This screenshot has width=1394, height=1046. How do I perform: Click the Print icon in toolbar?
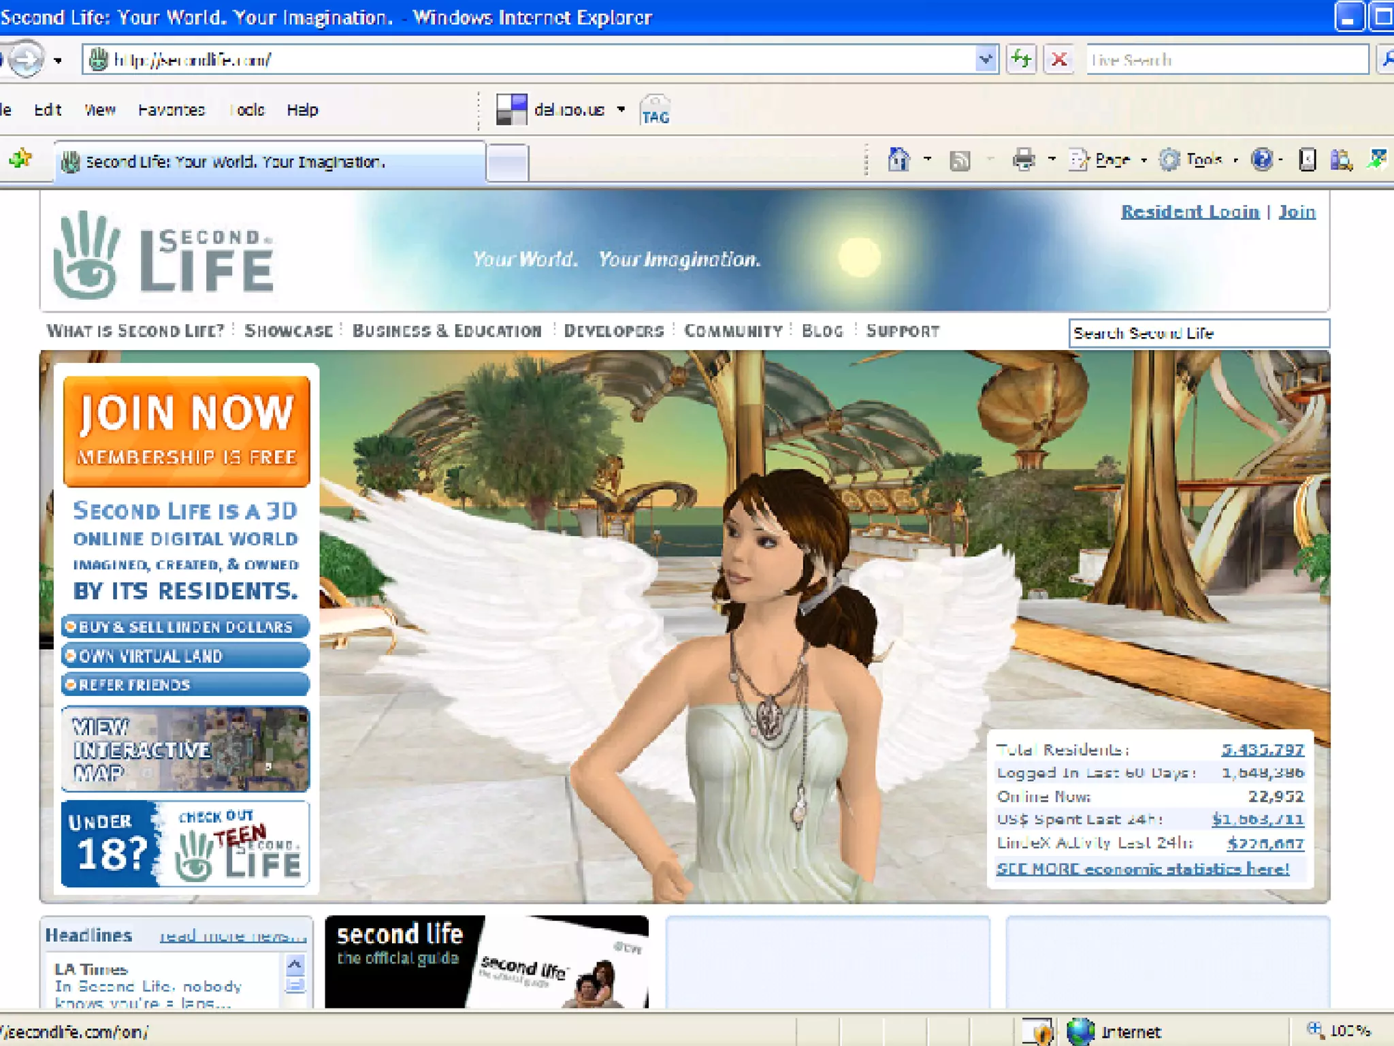pos(1023,160)
